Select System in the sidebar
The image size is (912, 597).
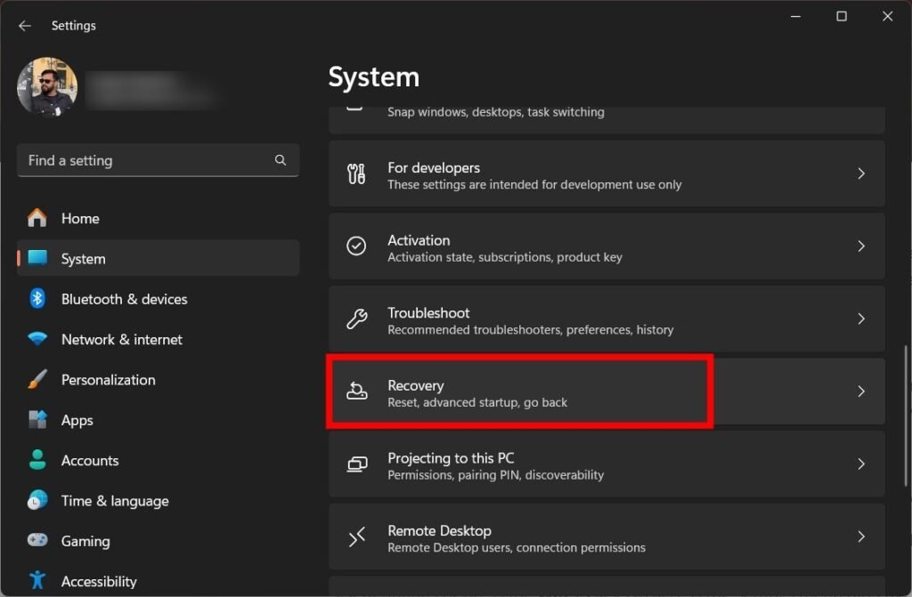[159, 258]
